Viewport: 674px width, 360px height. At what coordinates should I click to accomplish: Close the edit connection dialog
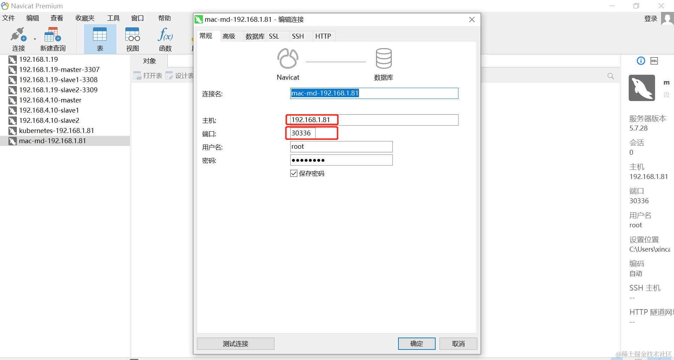click(x=472, y=20)
